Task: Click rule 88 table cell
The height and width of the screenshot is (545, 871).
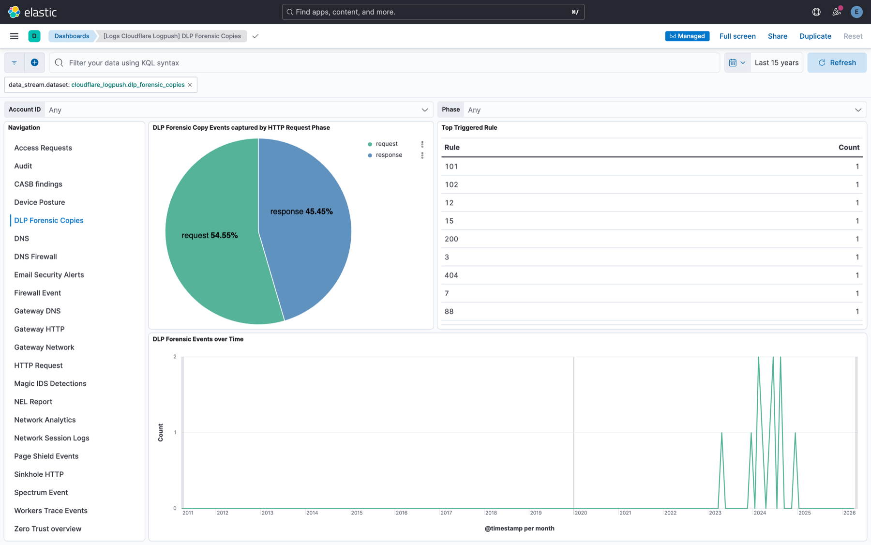Action: pos(449,312)
